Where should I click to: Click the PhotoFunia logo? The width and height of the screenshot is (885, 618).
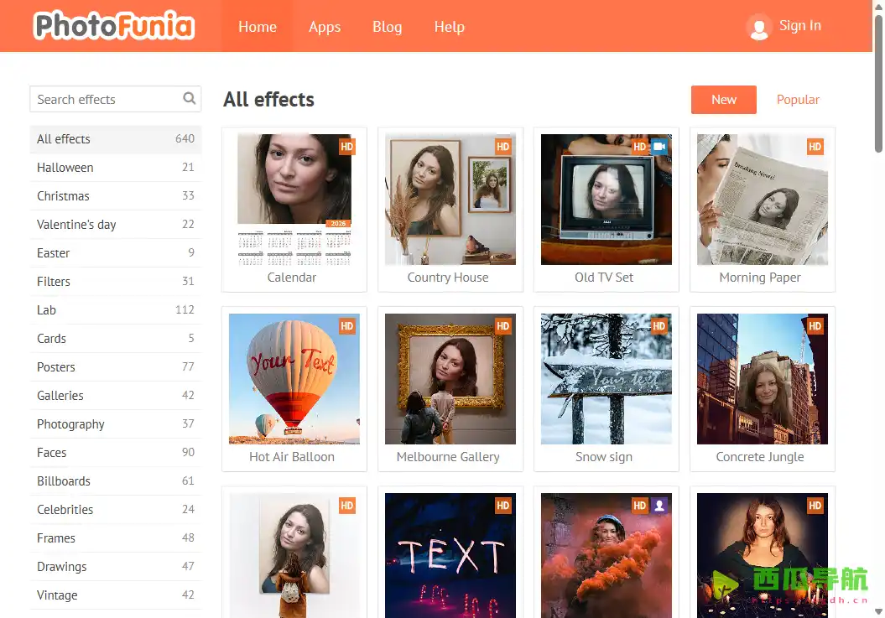coord(114,26)
